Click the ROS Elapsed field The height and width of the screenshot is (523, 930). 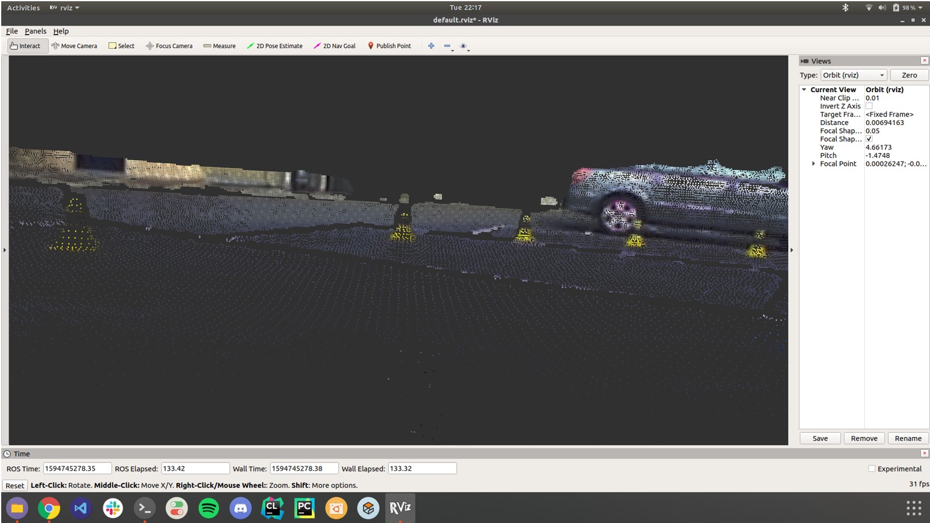click(x=195, y=469)
